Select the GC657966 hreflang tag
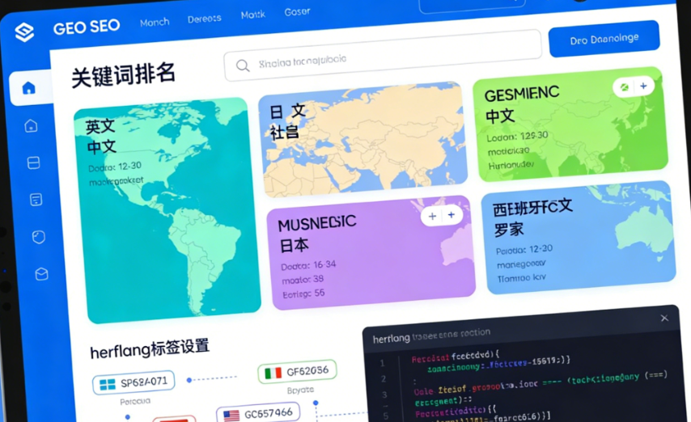The height and width of the screenshot is (422, 691). (258, 414)
